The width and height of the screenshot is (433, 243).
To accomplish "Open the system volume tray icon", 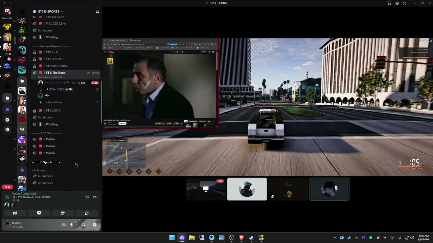I will tap(412, 238).
